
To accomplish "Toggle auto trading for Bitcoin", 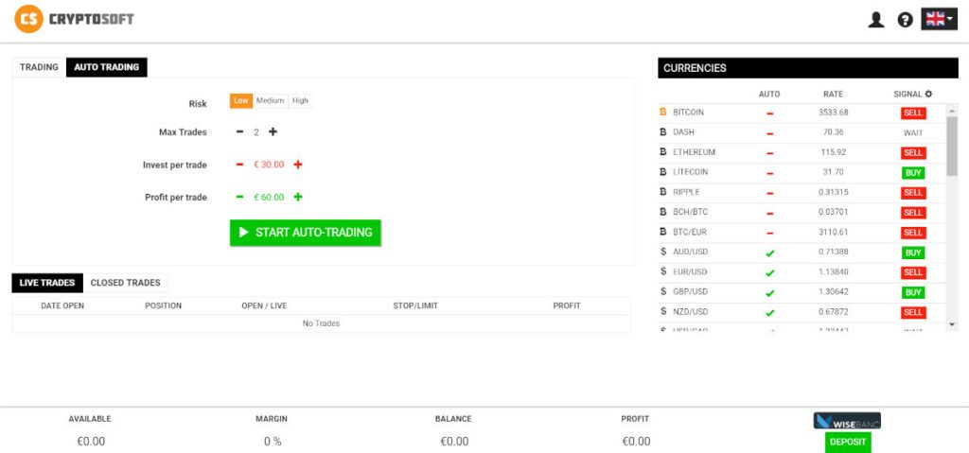I will [x=769, y=113].
